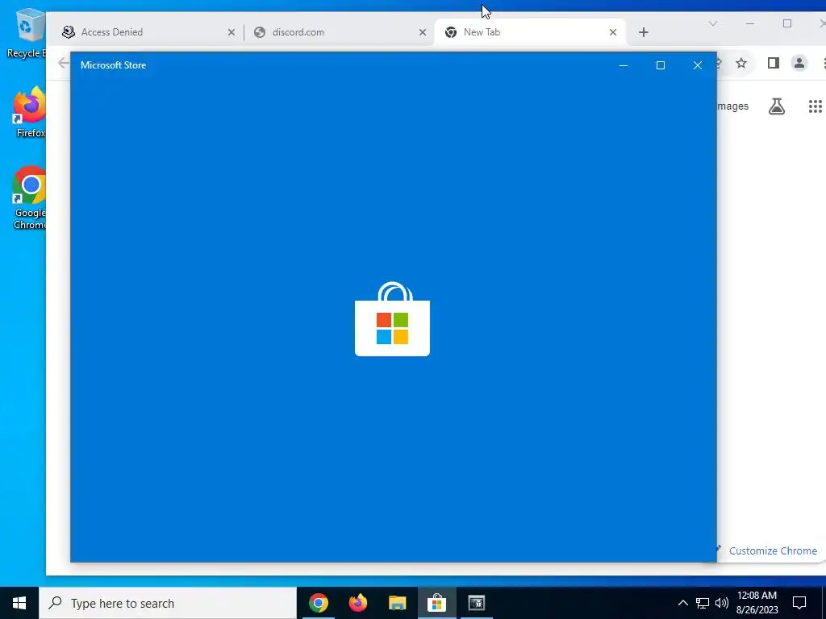Screen dimensions: 826x619
Task: Maximize the Chrome browser window
Action: 787,23
